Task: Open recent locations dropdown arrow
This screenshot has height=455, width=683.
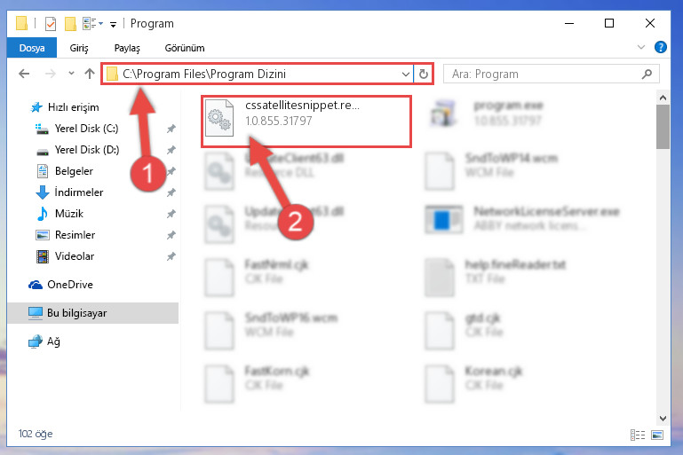Action: coord(71,74)
